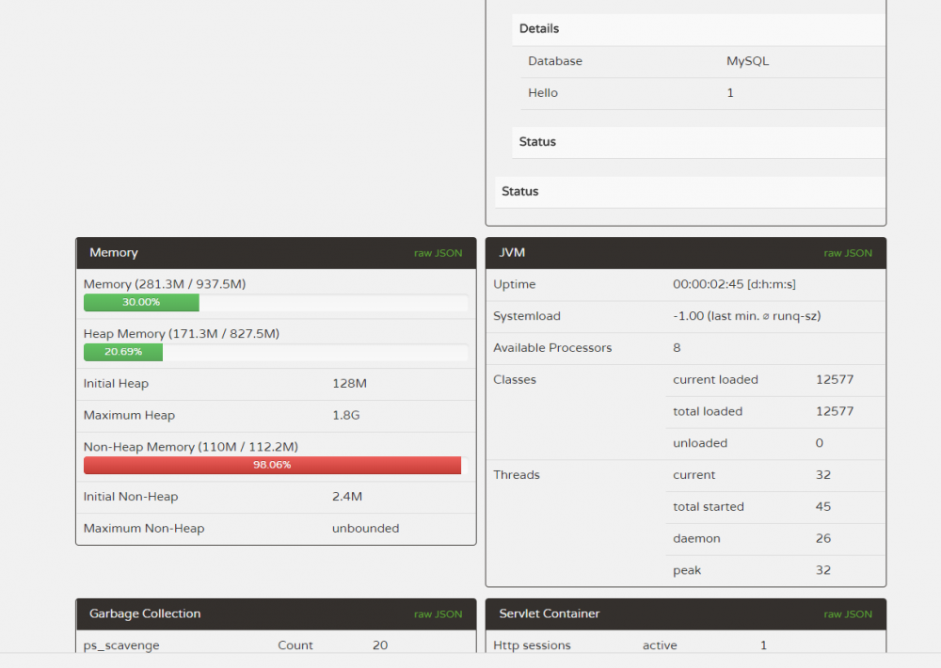
Task: Select the Systemload row
Action: [686, 316]
